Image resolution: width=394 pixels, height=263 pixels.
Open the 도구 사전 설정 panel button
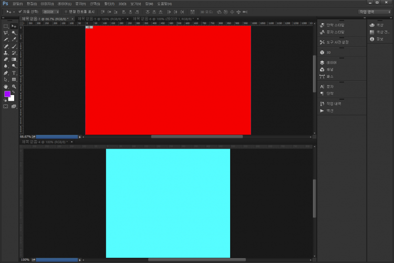coord(336,42)
